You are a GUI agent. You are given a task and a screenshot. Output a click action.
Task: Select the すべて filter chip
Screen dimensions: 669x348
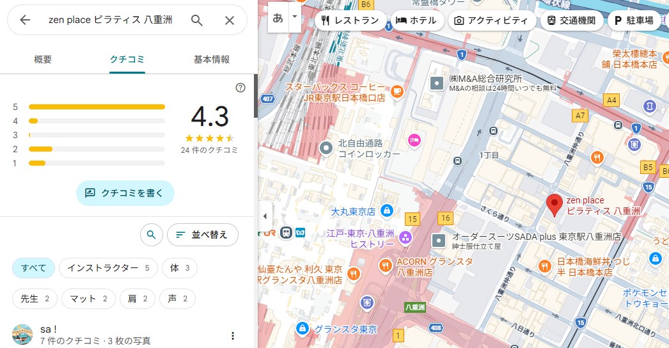(x=33, y=268)
